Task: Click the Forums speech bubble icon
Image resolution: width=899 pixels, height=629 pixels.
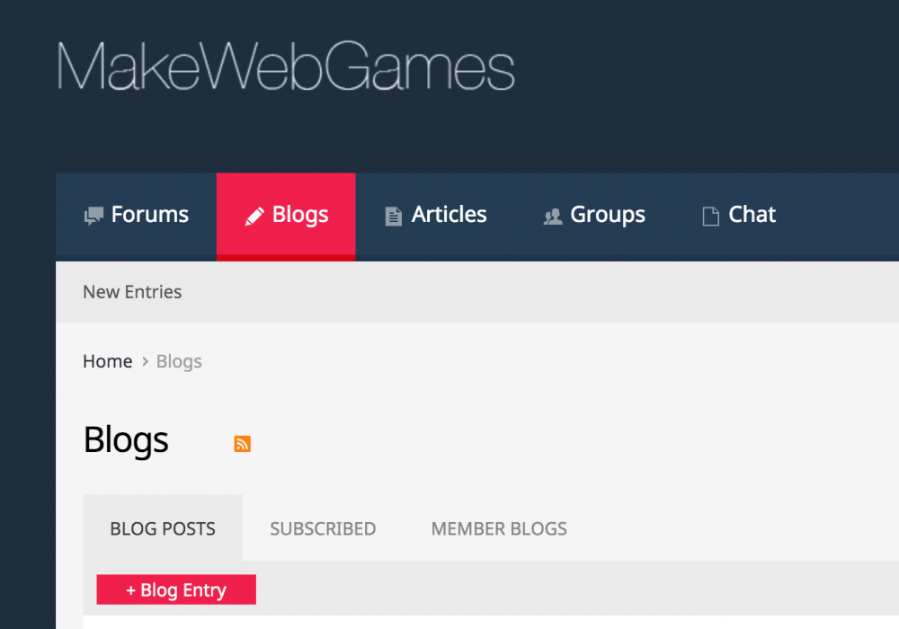Action: click(93, 216)
